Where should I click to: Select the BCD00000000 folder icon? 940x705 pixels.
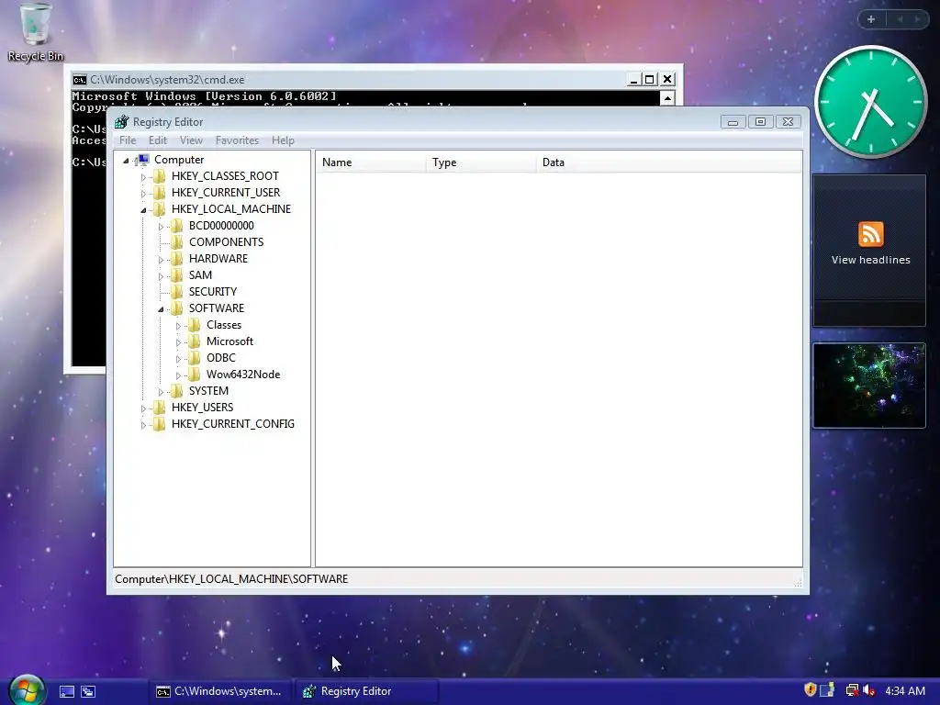point(177,226)
